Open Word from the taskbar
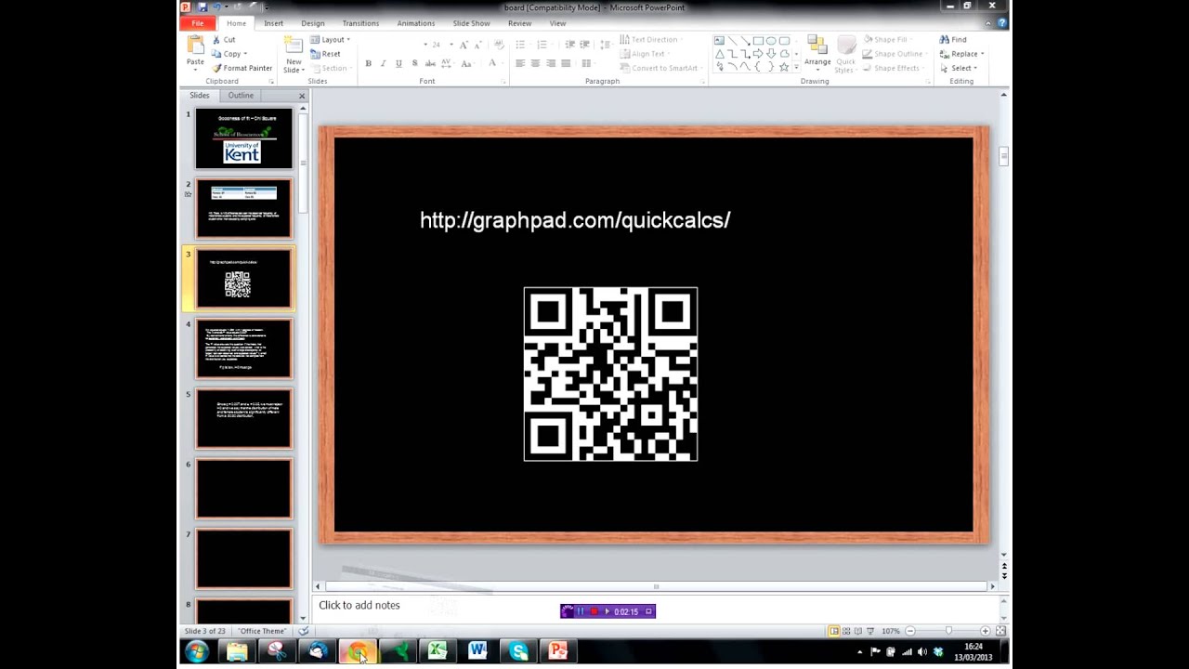1189x669 pixels. (477, 651)
